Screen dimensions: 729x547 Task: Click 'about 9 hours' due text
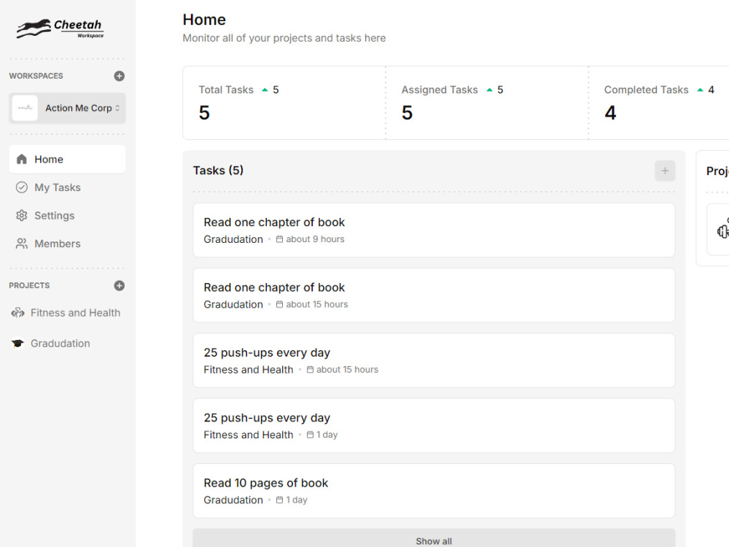pyautogui.click(x=315, y=239)
